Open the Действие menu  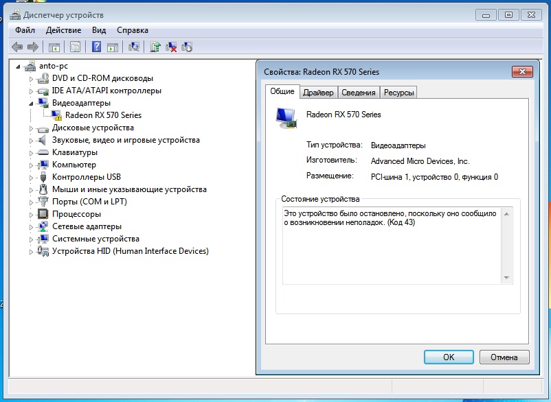pyautogui.click(x=63, y=30)
